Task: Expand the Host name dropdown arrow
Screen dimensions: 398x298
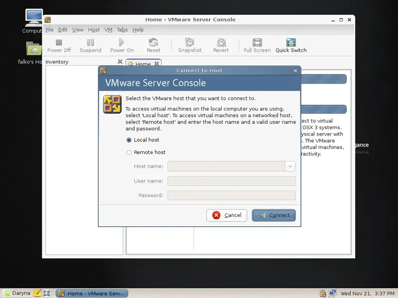Action: coord(290,166)
